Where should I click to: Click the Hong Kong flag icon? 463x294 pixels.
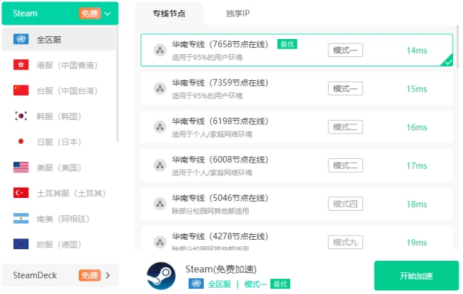[21, 64]
